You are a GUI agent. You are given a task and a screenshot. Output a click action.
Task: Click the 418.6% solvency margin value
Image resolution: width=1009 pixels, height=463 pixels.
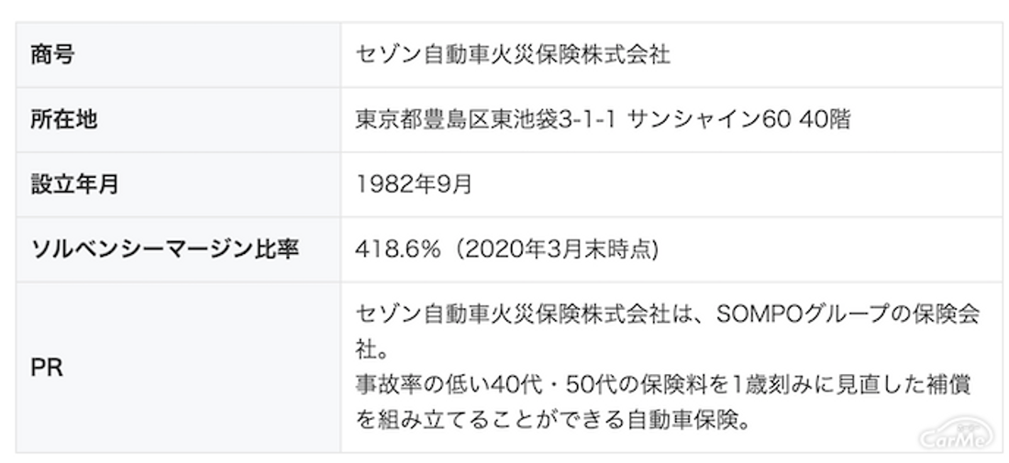401,249
